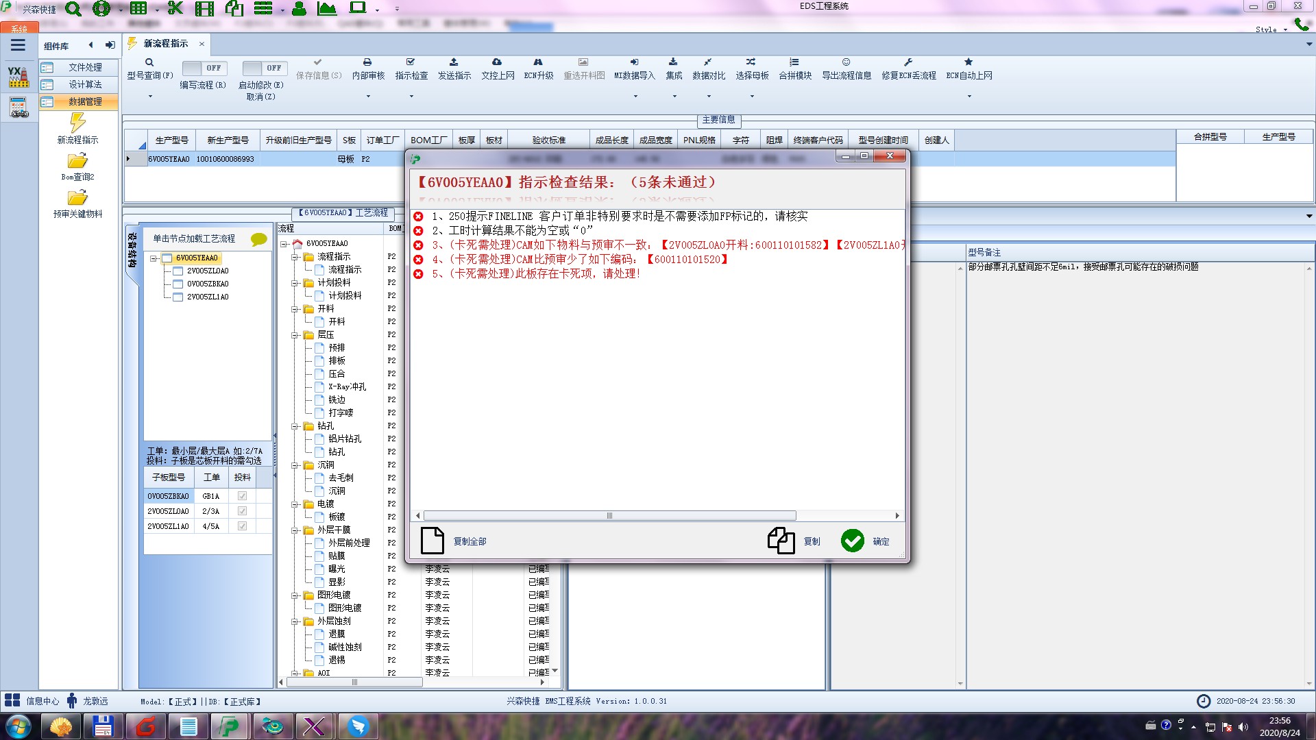Image resolution: width=1316 pixels, height=740 pixels.
Task: Collapse the 层压 tree folder
Action: click(x=295, y=335)
